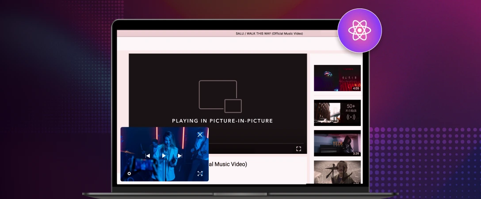Viewport: 481px width, 199px height.
Task: Click the window title 'SALU / WALK THIS WAY'
Action: (x=269, y=34)
